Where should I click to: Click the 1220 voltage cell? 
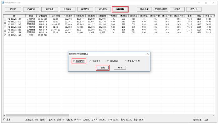[x=199, y=30]
